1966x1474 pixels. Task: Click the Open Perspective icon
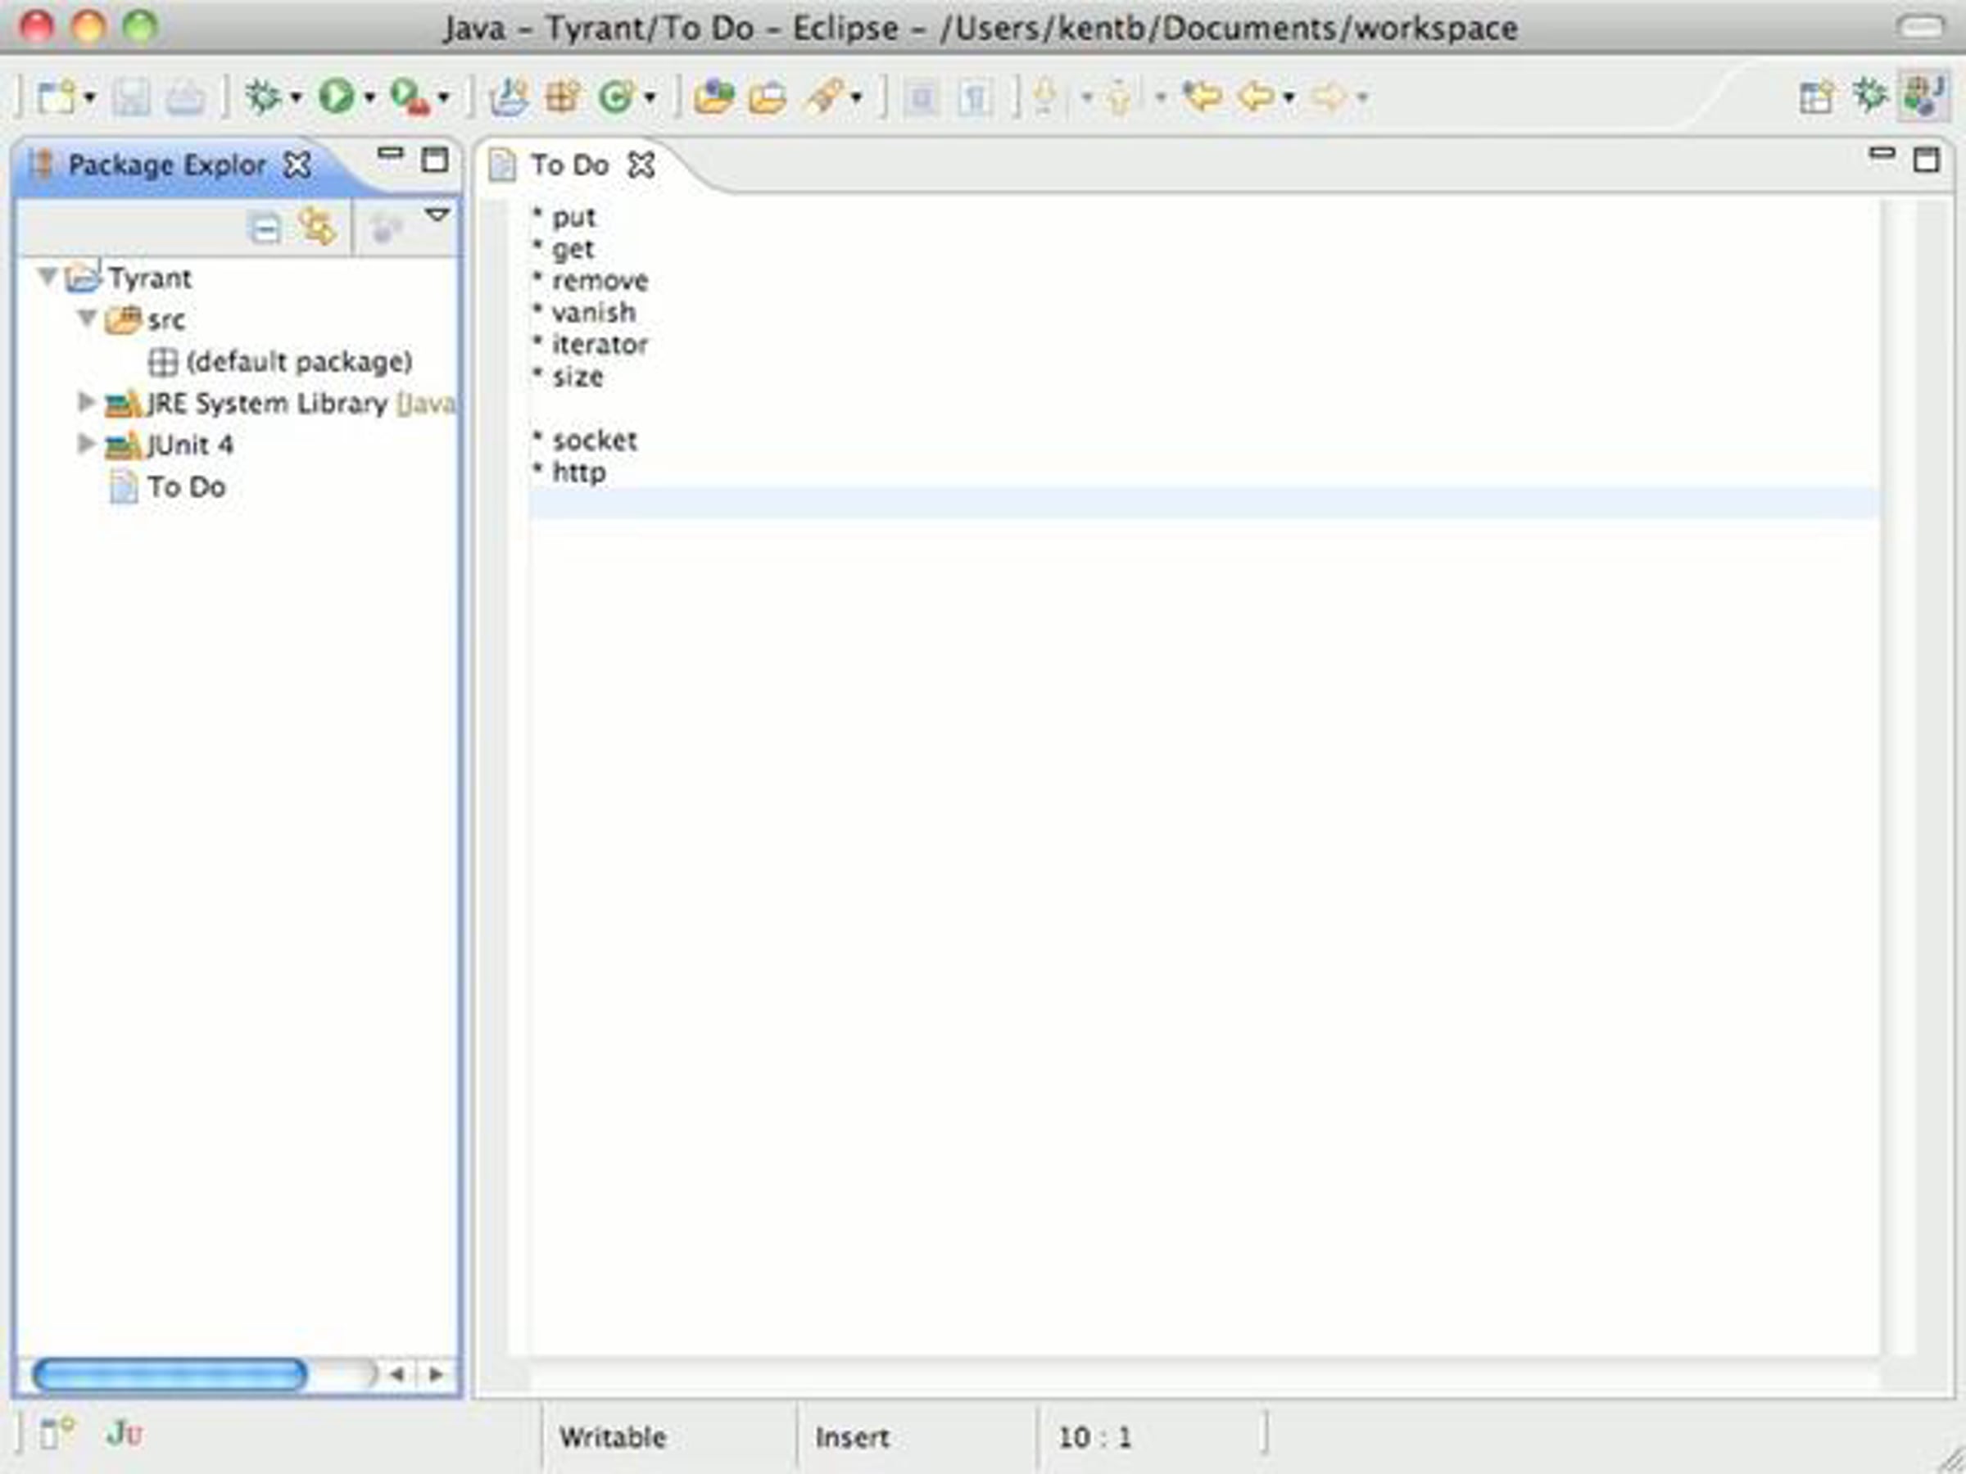pos(1816,96)
